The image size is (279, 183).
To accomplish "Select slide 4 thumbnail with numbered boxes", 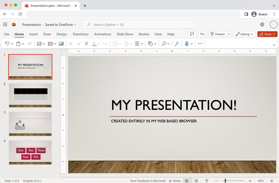I will [31, 153].
